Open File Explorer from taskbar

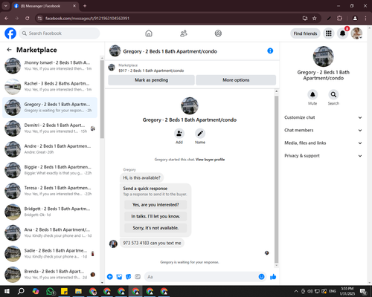pos(78,291)
